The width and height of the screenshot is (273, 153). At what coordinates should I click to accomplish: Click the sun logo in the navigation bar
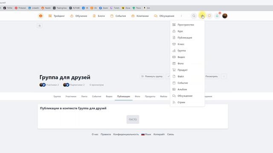pos(41,16)
